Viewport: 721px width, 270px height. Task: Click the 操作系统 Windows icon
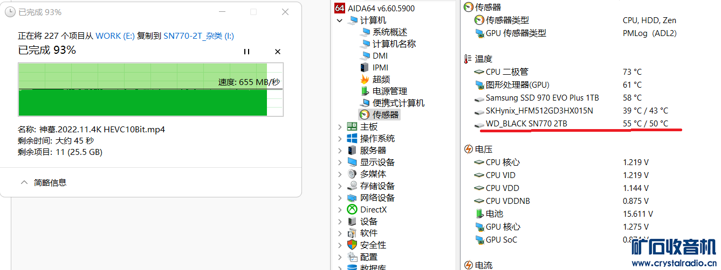tap(352, 139)
